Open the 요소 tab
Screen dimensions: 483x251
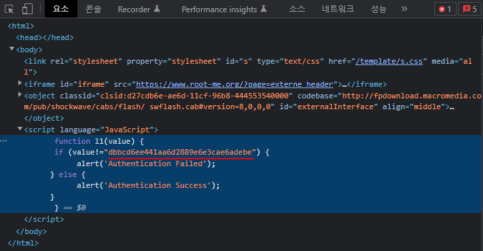pyautogui.click(x=61, y=9)
